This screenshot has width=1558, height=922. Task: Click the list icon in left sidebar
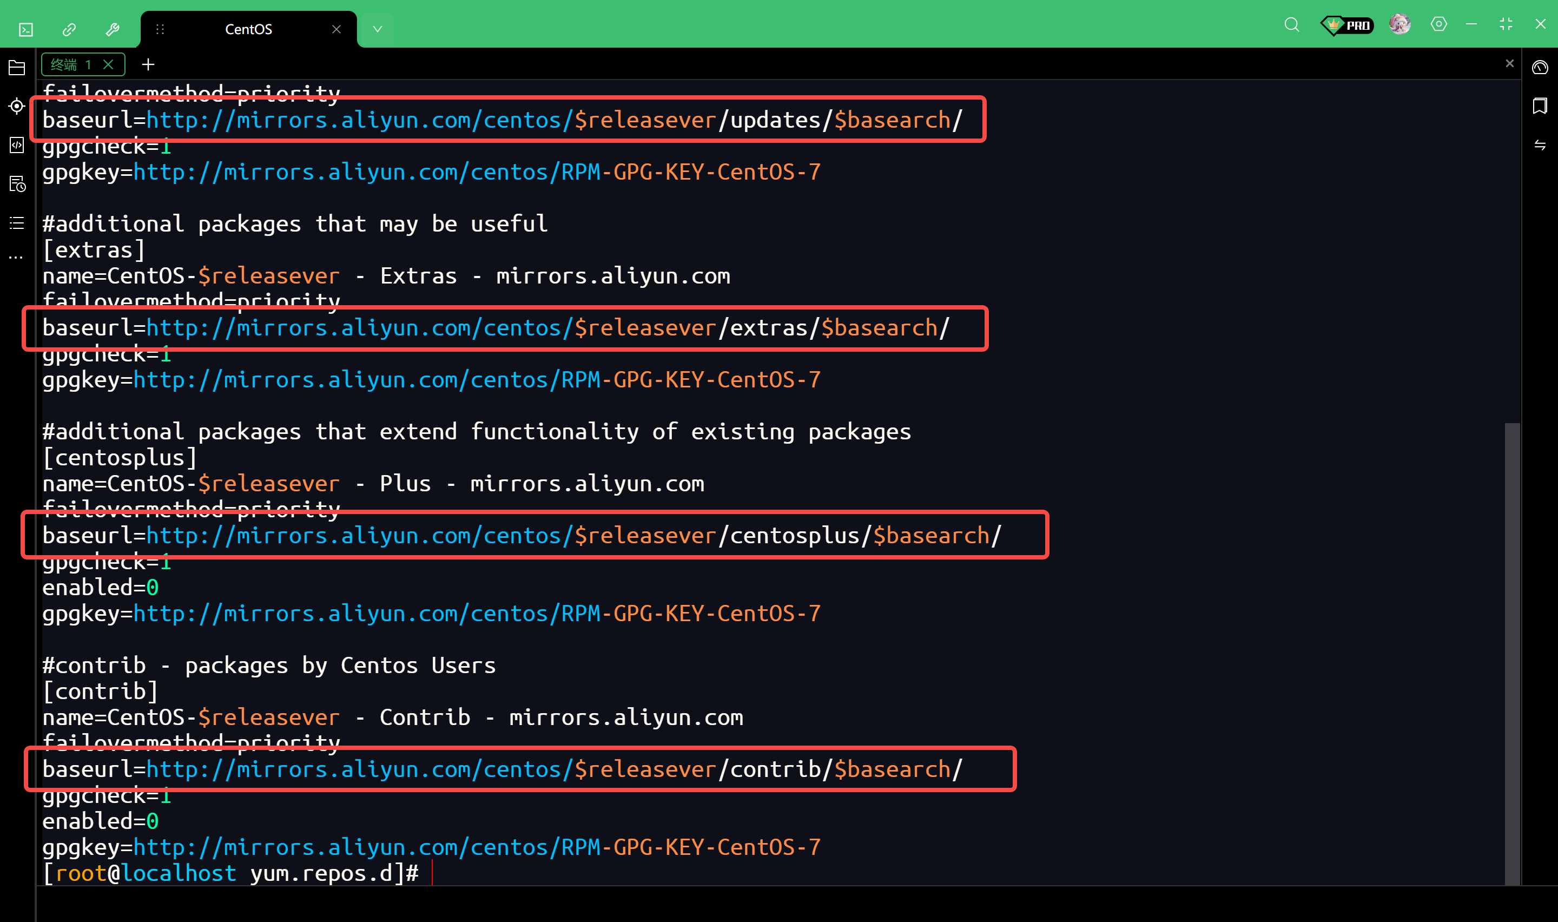pos(17,223)
